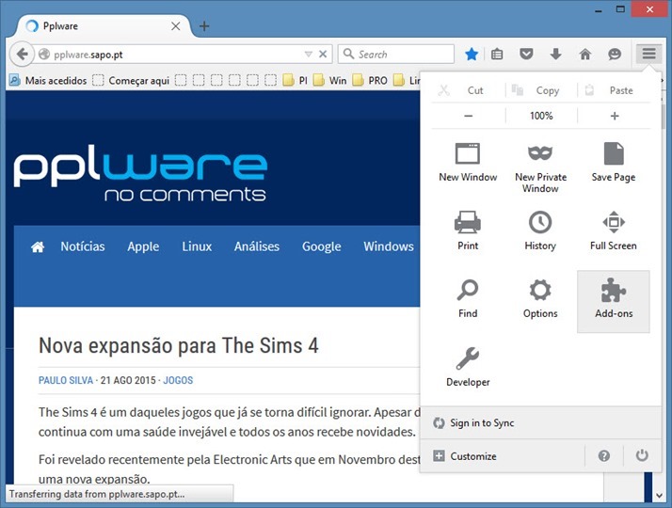
Task: Open Começar aqui bookmark
Action: (x=131, y=80)
